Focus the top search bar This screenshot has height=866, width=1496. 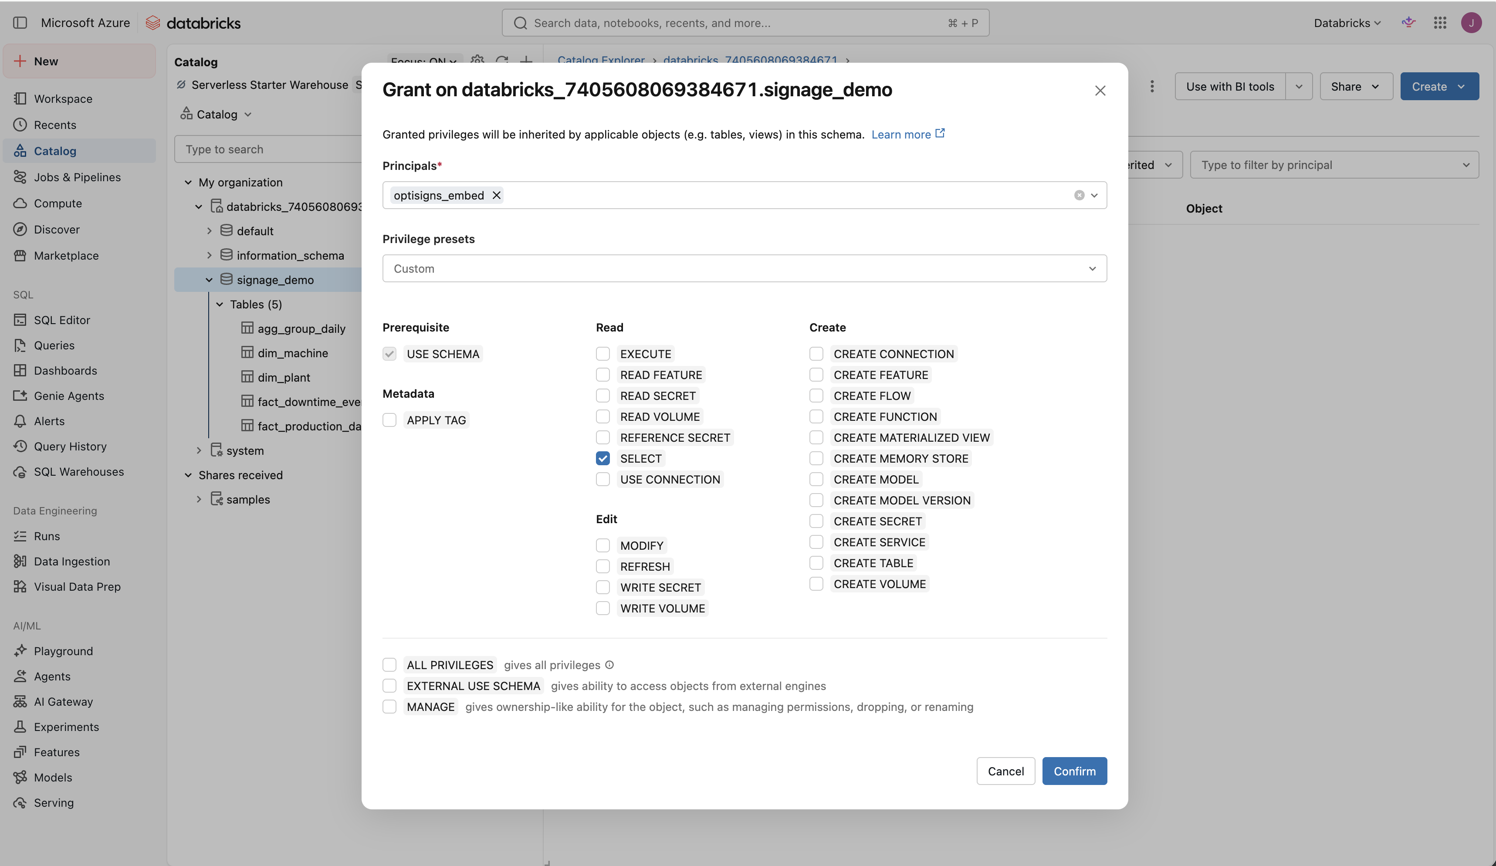click(x=746, y=23)
